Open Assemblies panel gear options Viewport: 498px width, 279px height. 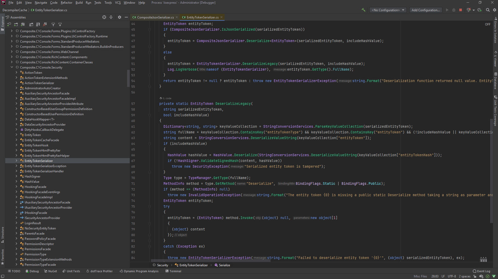click(120, 17)
